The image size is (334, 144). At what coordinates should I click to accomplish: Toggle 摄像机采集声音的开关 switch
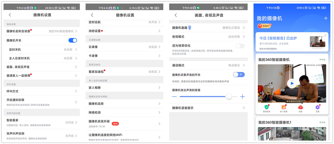click(x=239, y=75)
